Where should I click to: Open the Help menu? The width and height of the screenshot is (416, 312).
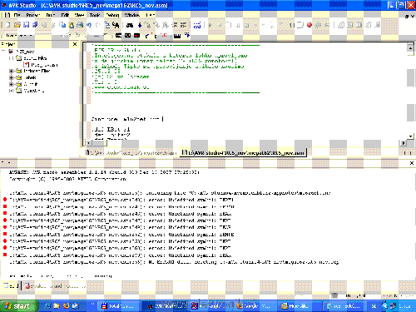coord(151,15)
